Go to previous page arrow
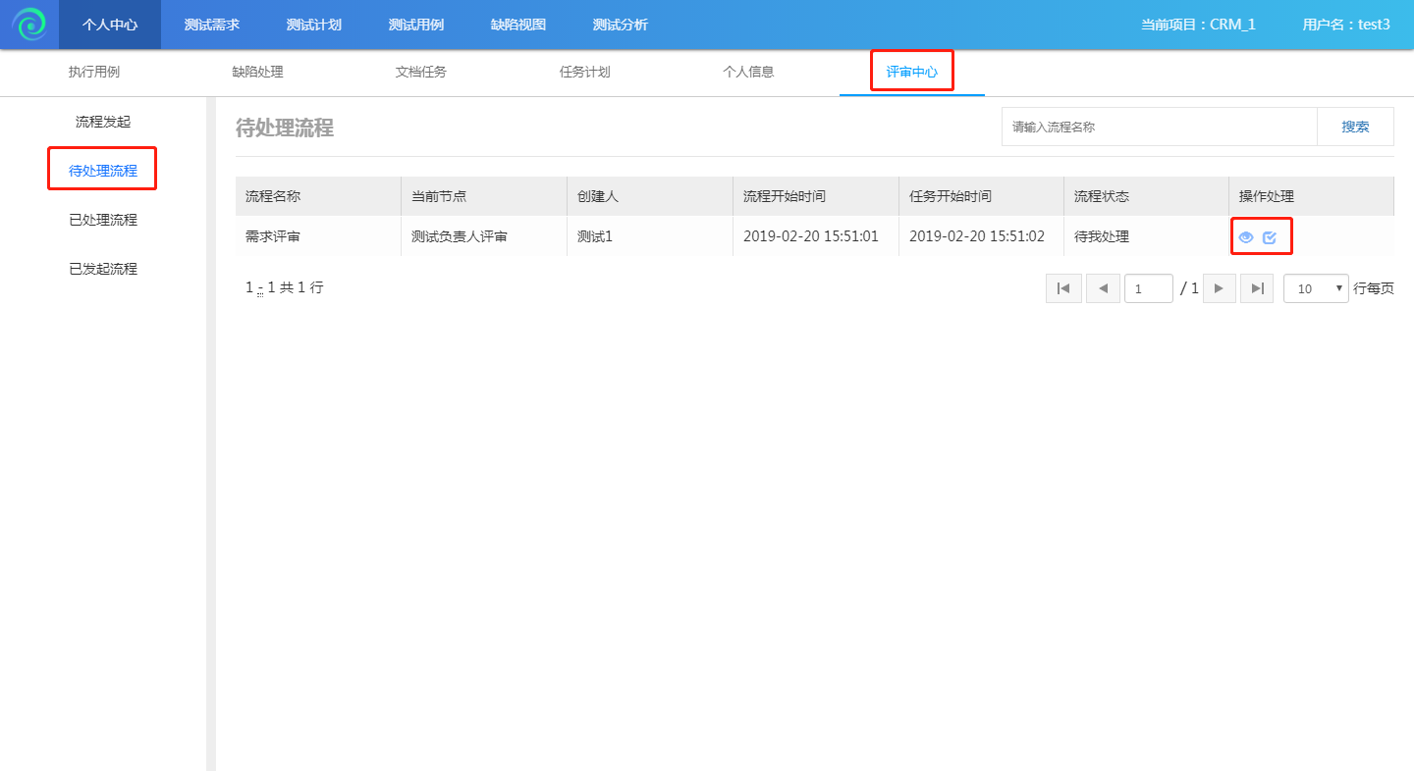This screenshot has width=1414, height=771. (x=1103, y=288)
